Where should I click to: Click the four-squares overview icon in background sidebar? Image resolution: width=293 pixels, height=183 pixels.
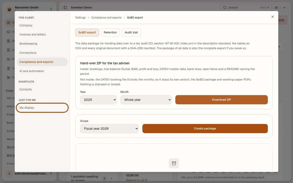(9, 23)
